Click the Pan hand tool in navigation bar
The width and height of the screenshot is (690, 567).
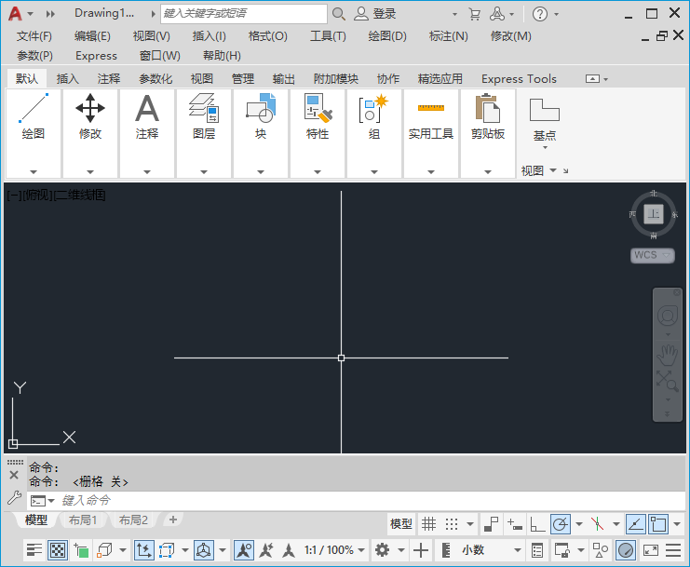point(667,356)
